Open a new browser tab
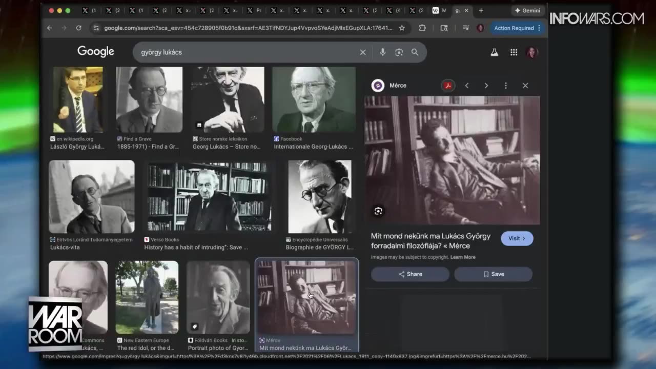The image size is (656, 369). pyautogui.click(x=481, y=10)
